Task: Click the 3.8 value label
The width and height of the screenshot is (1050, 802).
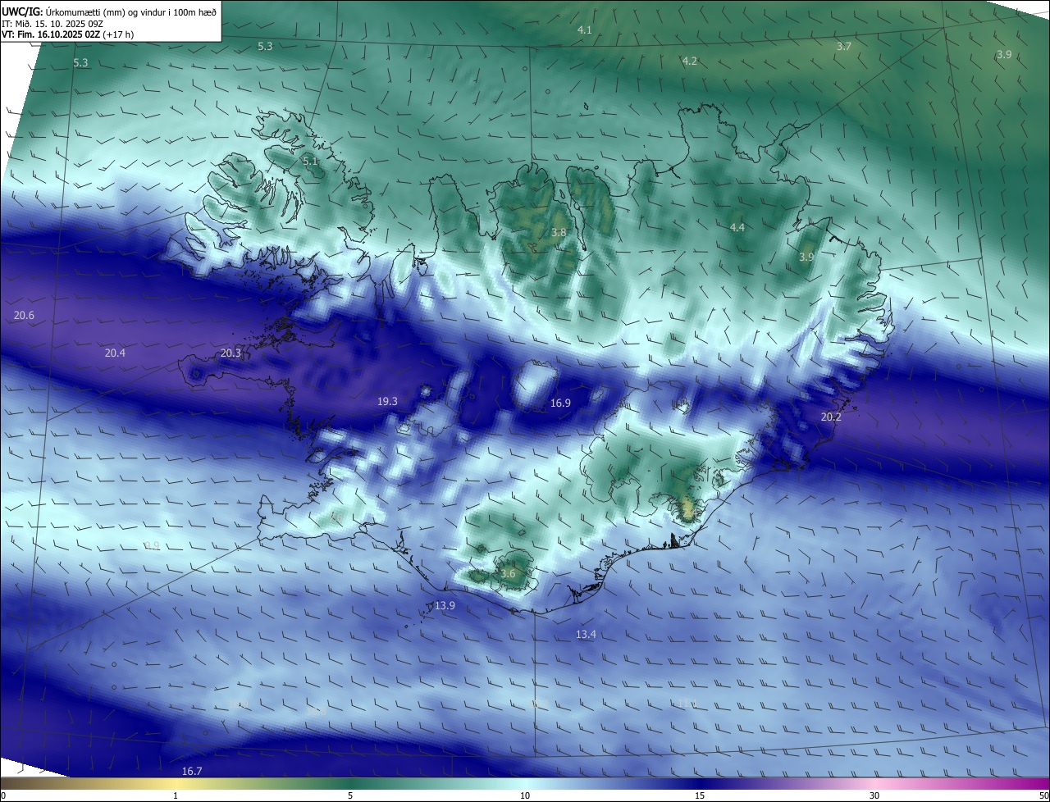Action: coord(559,232)
